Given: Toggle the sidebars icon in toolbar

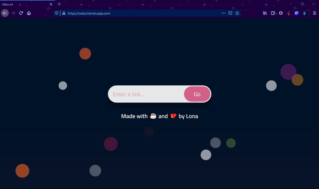Looking at the screenshot, I should 273,13.
